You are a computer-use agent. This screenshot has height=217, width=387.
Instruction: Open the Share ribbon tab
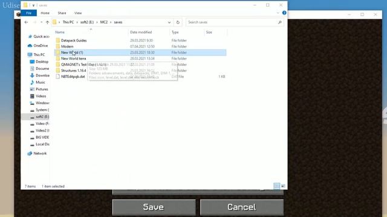pos(62,13)
